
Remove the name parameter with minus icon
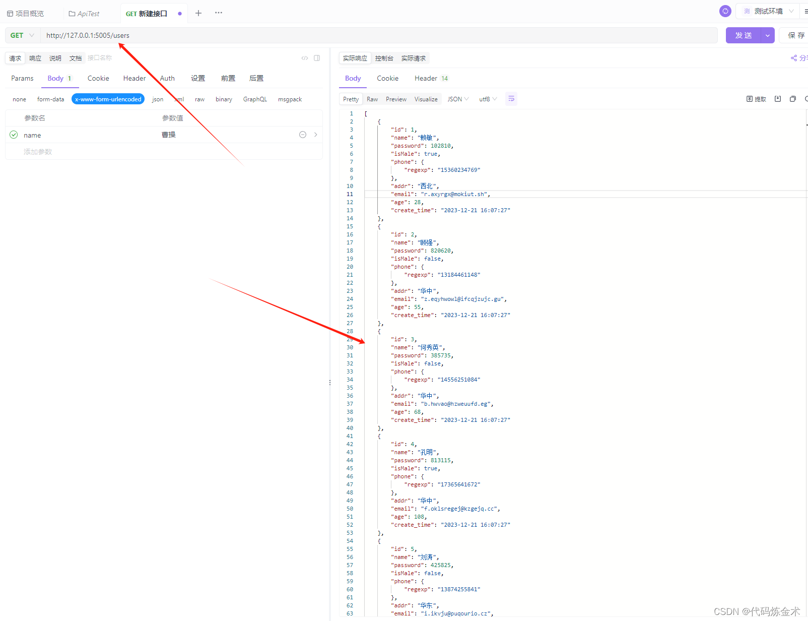pos(303,135)
